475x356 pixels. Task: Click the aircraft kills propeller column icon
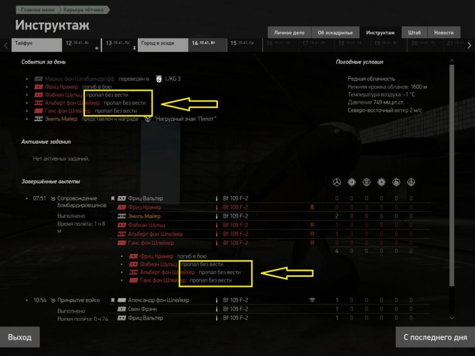click(x=337, y=182)
